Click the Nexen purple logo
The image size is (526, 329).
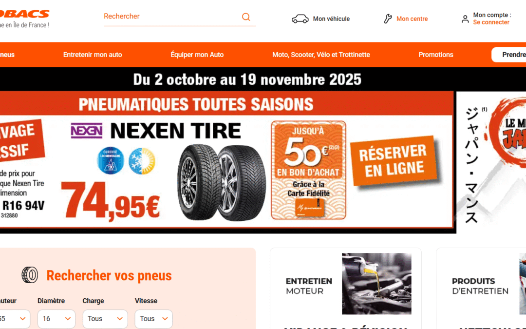coord(87,131)
